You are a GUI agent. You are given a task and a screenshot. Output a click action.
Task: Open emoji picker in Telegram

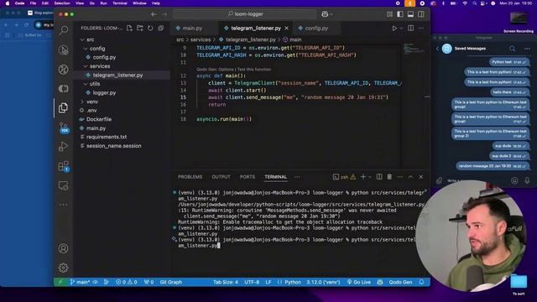pyautogui.click(x=514, y=180)
